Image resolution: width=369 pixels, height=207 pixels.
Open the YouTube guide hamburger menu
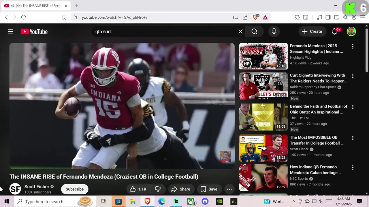[10, 32]
